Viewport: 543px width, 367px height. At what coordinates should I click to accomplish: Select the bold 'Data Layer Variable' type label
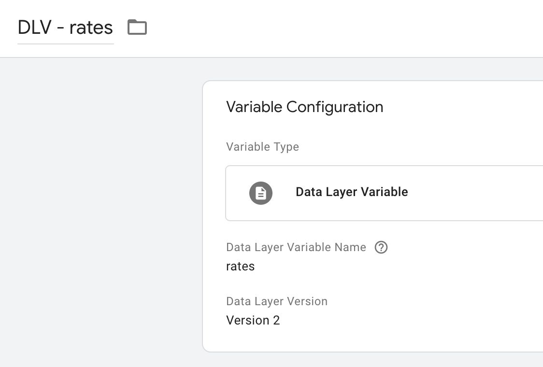click(x=352, y=192)
